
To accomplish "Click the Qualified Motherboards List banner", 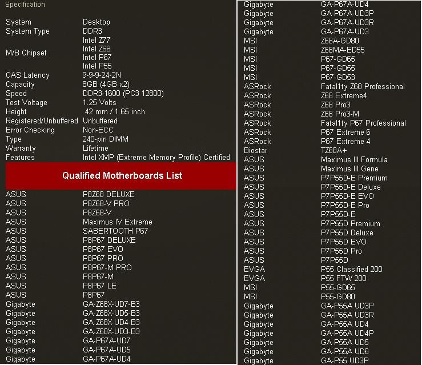I will point(121,176).
